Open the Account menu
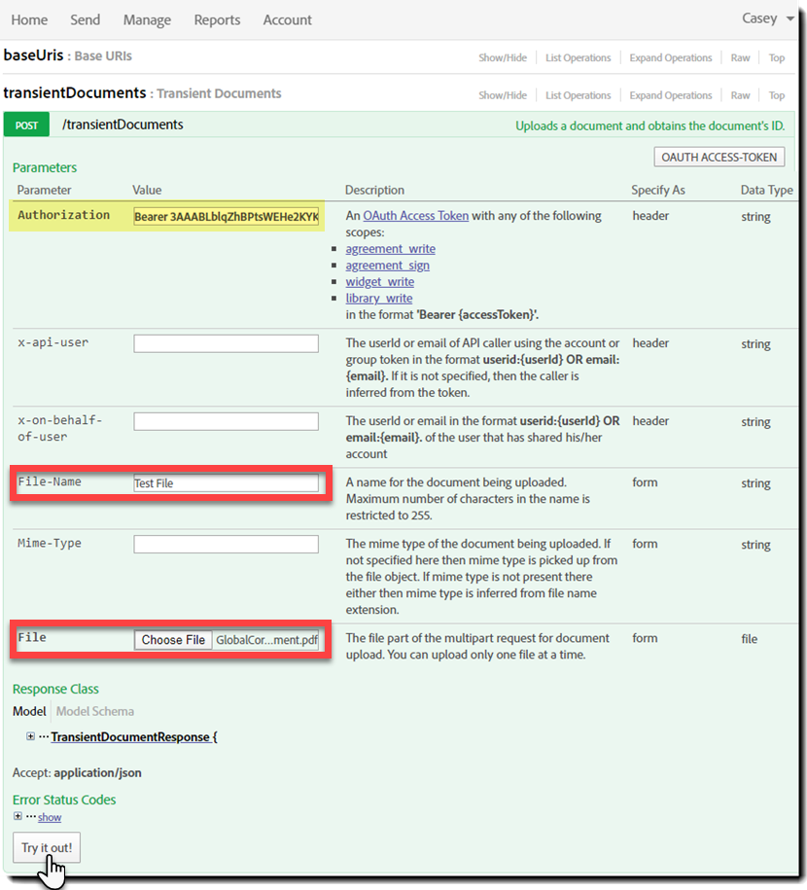Image resolution: width=807 pixels, height=890 pixels. tap(287, 19)
